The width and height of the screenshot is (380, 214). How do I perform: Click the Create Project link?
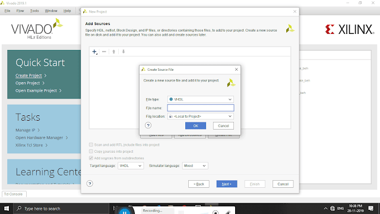[x=28, y=75]
